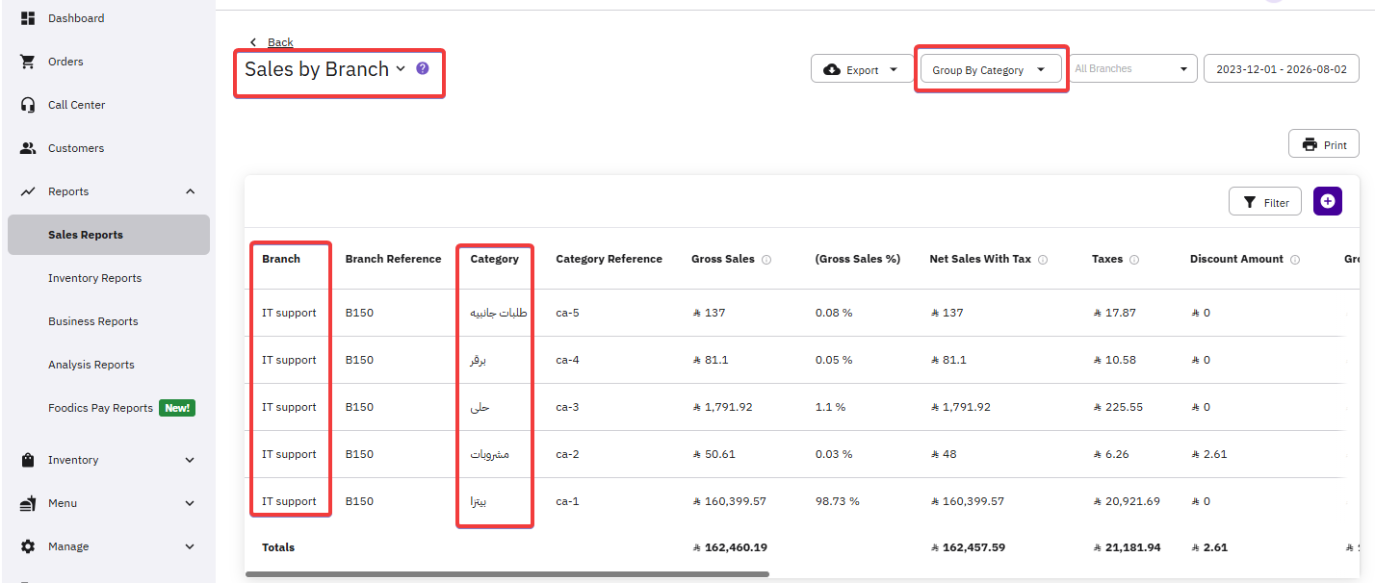The image size is (1375, 583).
Task: Expand the Inventory sidebar menu
Action: click(190, 460)
